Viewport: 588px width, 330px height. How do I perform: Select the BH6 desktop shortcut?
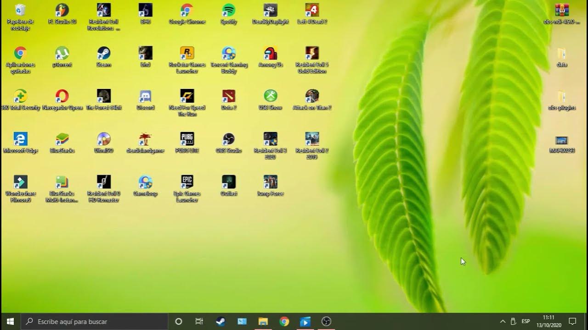pyautogui.click(x=146, y=14)
